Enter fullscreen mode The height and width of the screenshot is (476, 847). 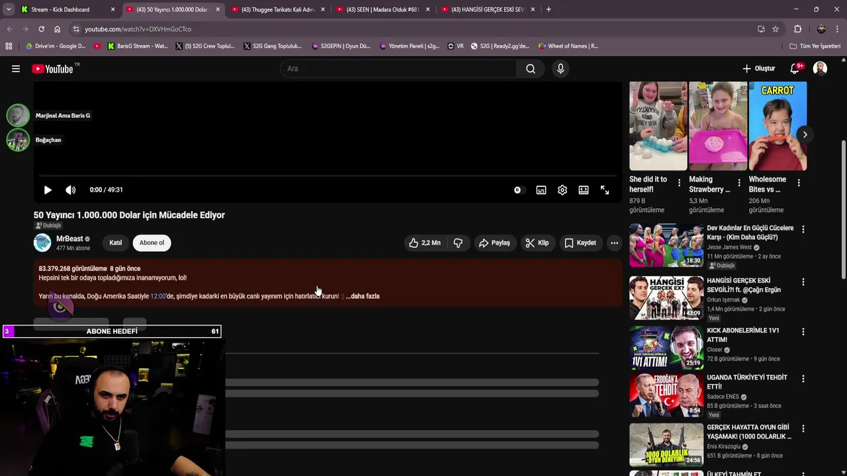pos(605,190)
